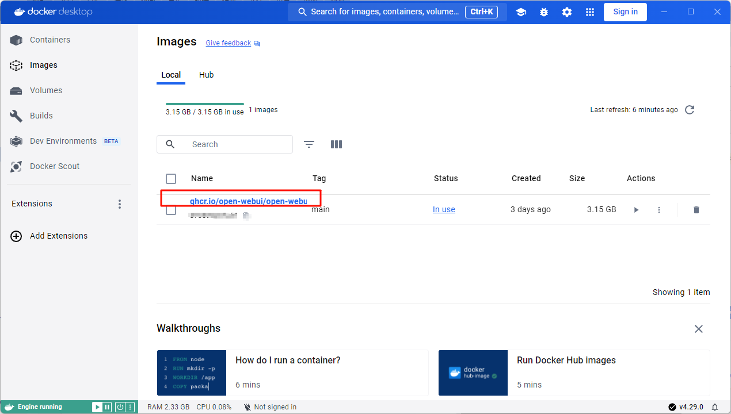Image resolution: width=731 pixels, height=414 pixels.
Task: Open the image filter options
Action: click(309, 144)
